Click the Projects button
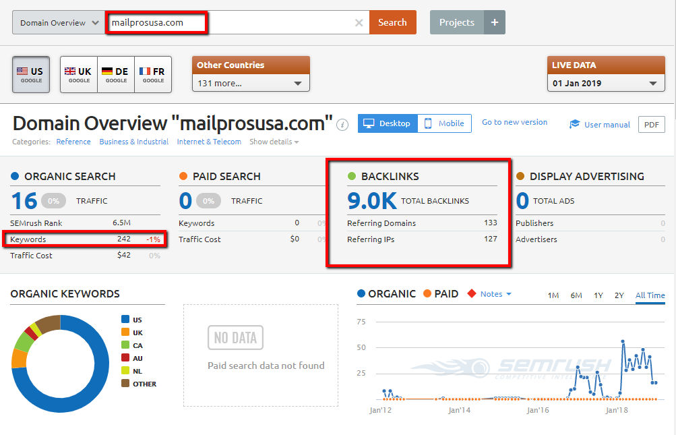Image resolution: width=676 pixels, height=435 pixels. click(x=456, y=22)
